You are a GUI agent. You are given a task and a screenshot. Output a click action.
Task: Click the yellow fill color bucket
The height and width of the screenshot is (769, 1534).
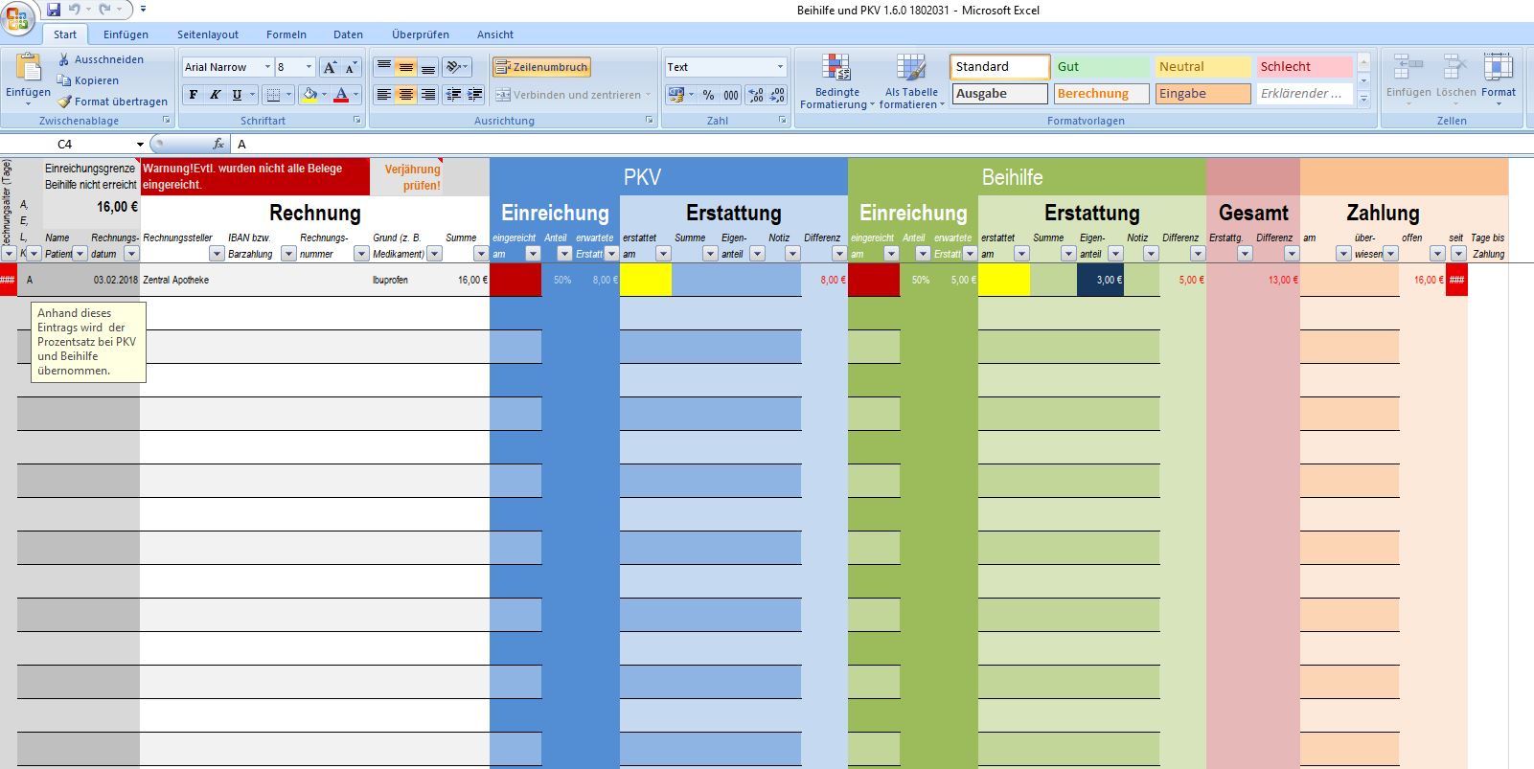tap(309, 95)
